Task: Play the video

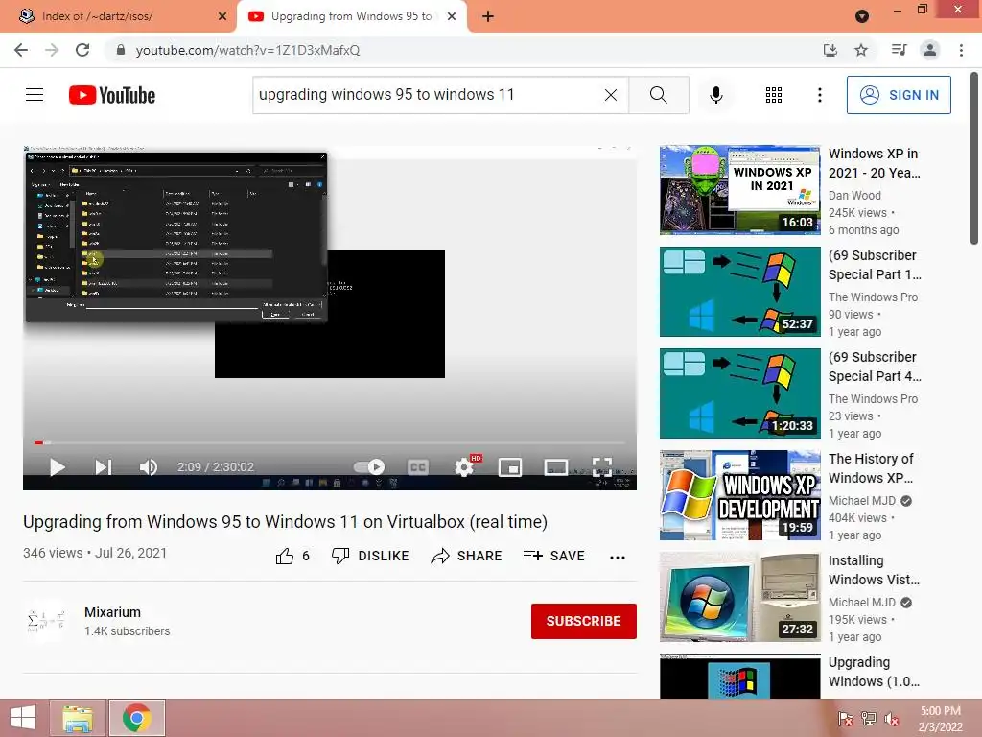Action: pos(57,467)
